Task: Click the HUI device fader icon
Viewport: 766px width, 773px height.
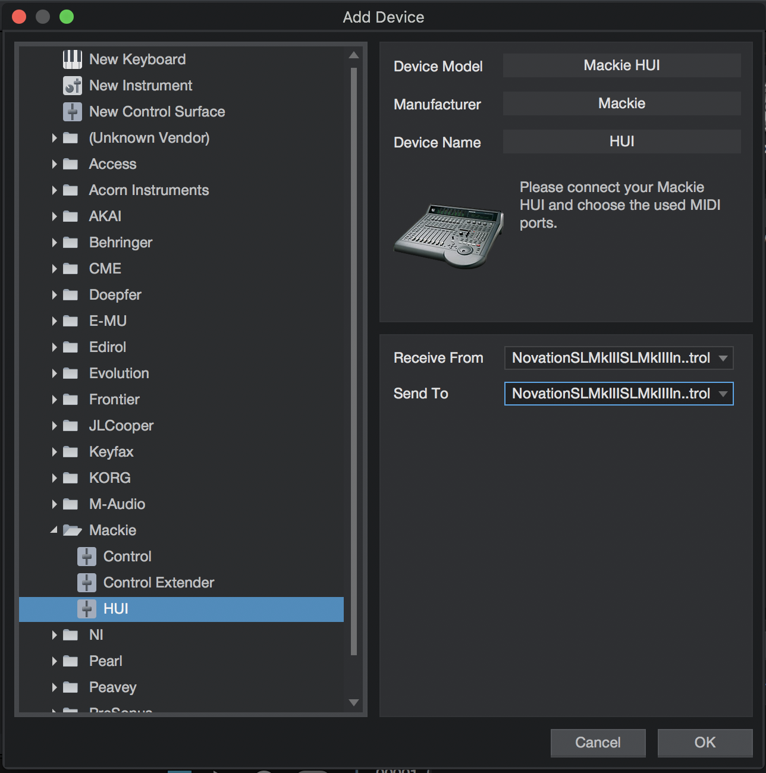Action: click(87, 609)
